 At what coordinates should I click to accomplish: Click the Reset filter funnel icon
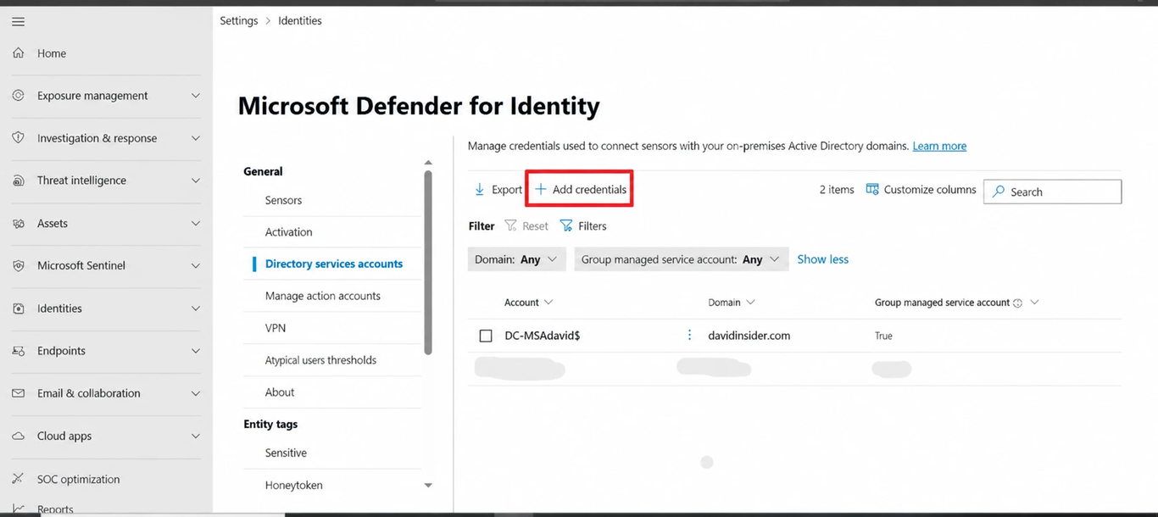point(510,225)
